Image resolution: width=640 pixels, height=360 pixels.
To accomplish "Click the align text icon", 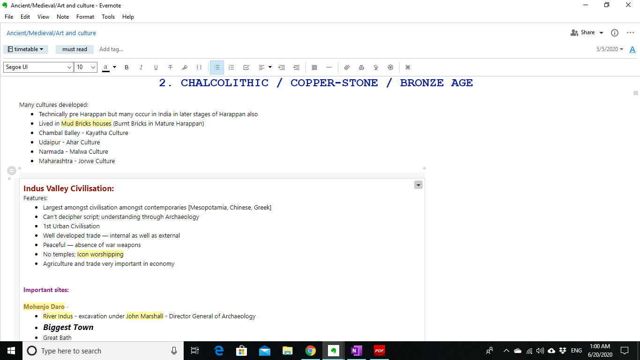I will click(261, 67).
